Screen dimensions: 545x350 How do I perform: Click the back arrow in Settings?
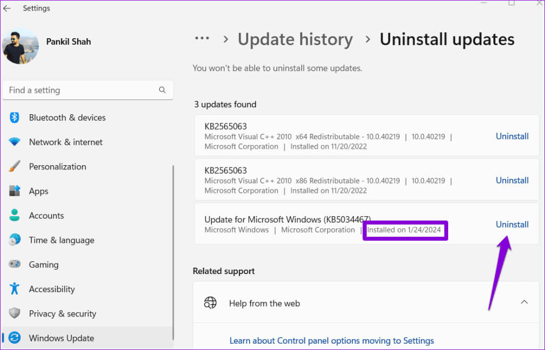tap(6, 8)
